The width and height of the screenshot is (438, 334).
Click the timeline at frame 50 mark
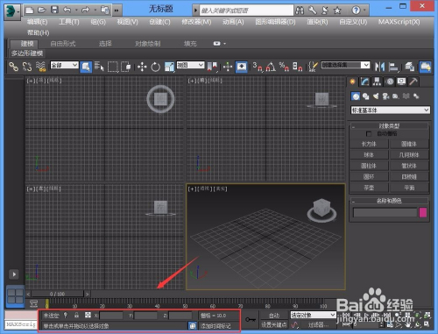tap(185, 304)
